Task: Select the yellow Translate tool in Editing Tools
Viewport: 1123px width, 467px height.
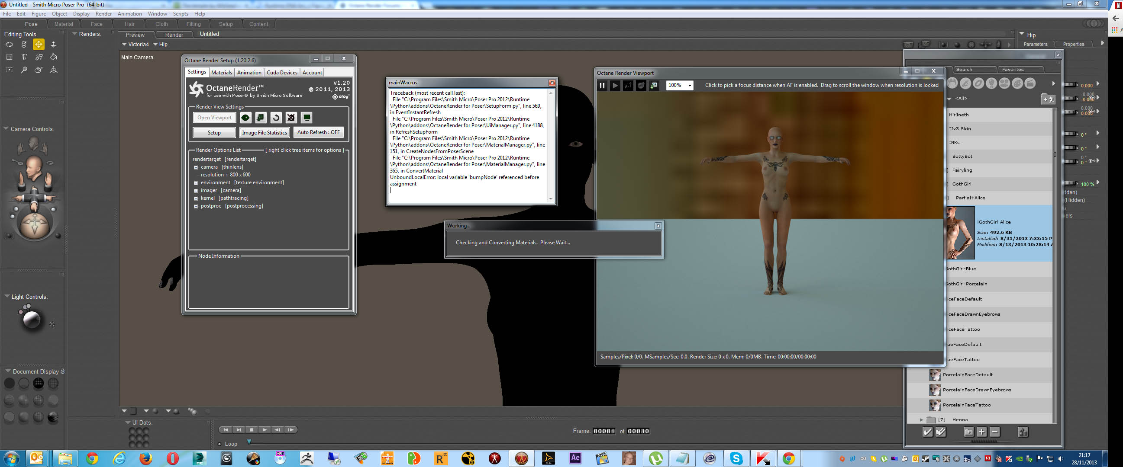Action: 39,45
